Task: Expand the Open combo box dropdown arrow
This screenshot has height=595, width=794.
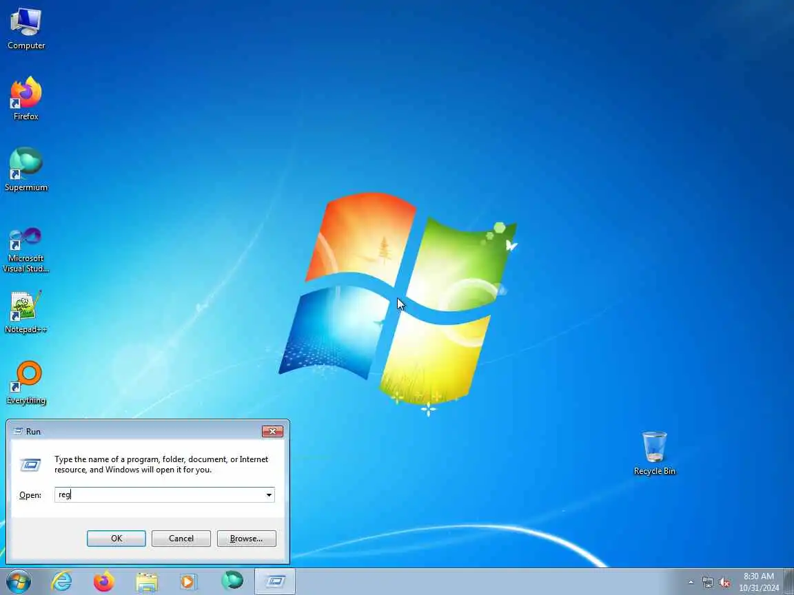Action: tap(269, 495)
